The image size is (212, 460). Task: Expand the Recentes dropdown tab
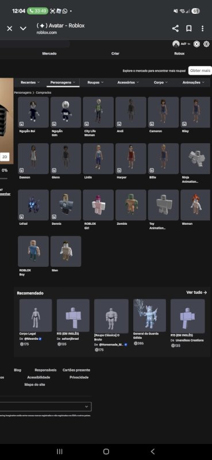pos(30,82)
